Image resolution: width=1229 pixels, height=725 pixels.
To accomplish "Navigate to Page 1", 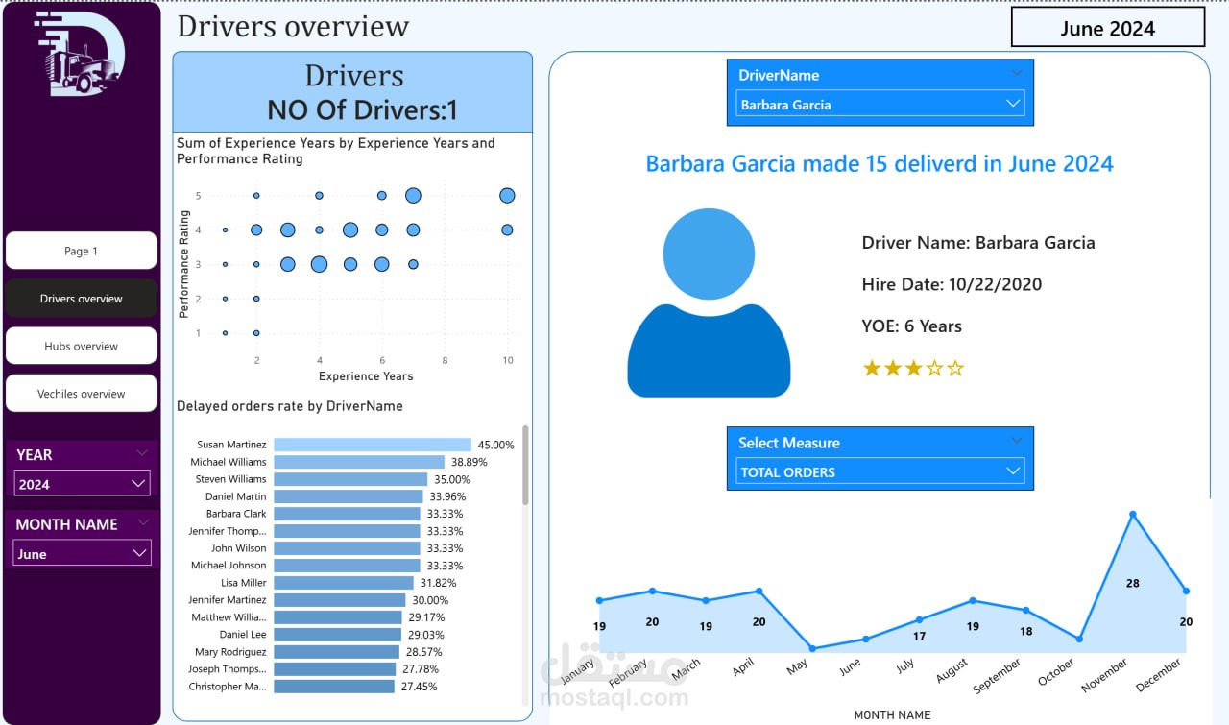I will coord(81,251).
